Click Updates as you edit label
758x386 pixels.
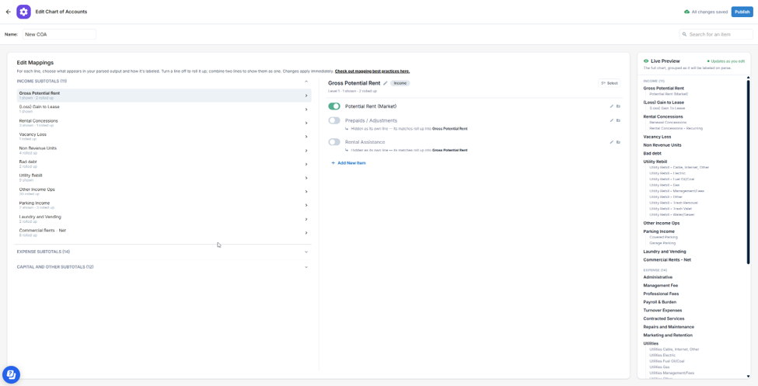click(728, 61)
